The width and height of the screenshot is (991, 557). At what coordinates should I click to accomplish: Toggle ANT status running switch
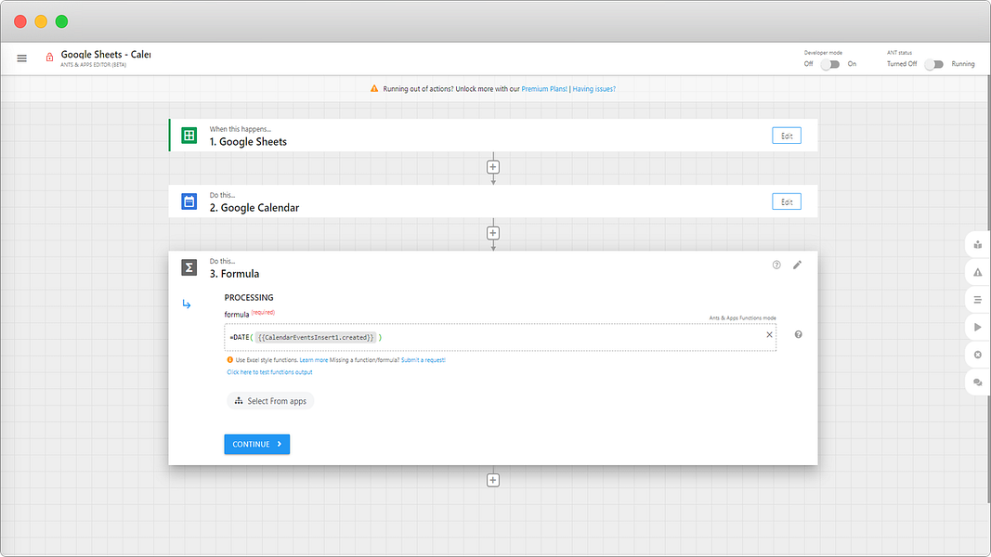(x=933, y=64)
